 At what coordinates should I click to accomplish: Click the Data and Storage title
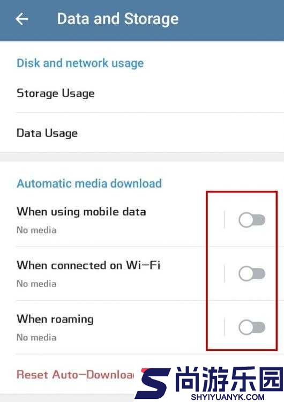[118, 19]
